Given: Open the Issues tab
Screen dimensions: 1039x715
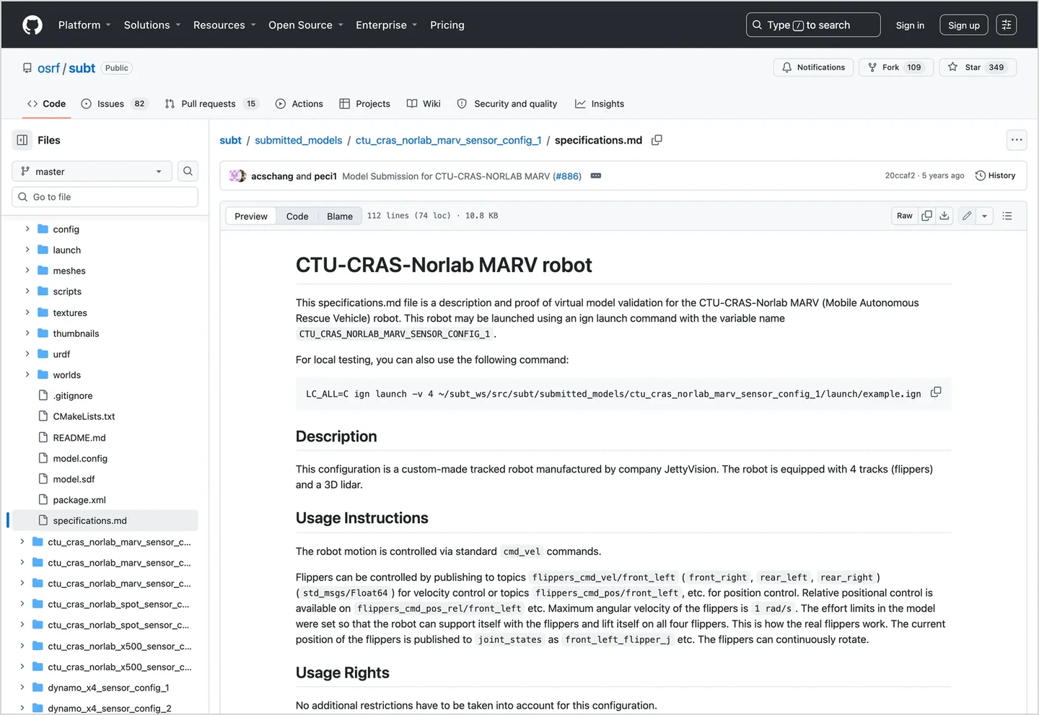Looking at the screenshot, I should pyautogui.click(x=114, y=104).
